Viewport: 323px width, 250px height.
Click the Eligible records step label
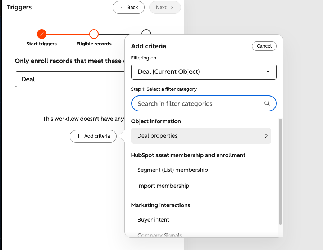(x=94, y=44)
